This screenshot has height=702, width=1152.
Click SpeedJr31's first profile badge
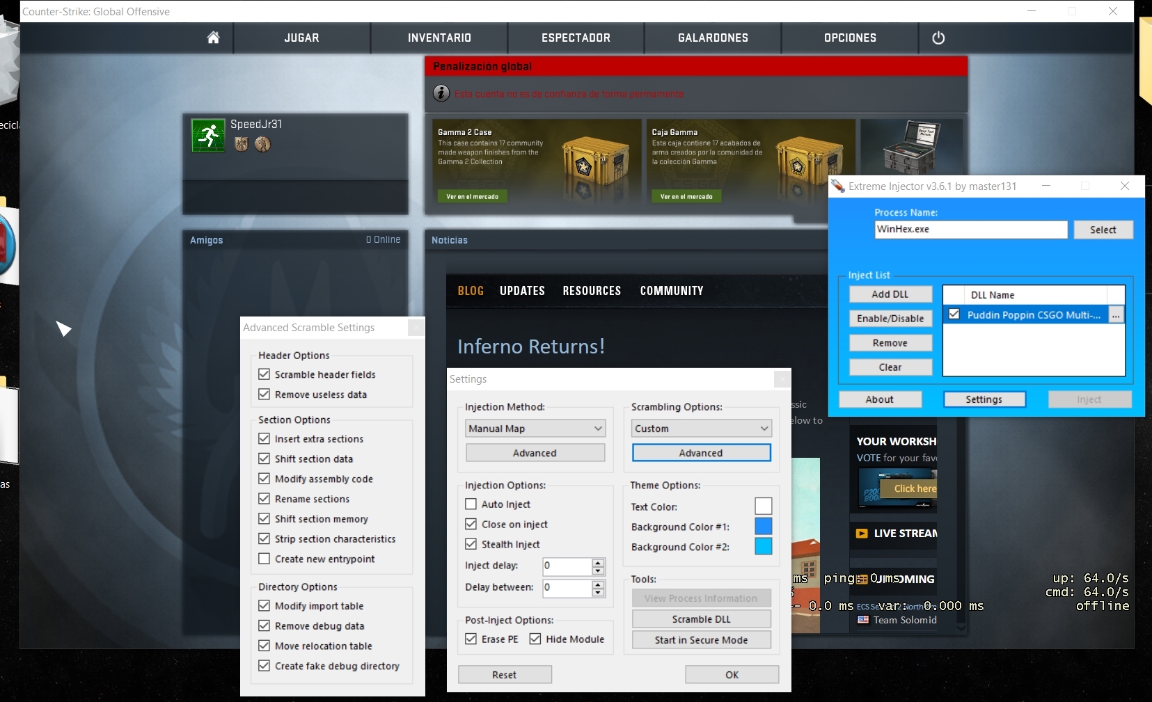(241, 144)
